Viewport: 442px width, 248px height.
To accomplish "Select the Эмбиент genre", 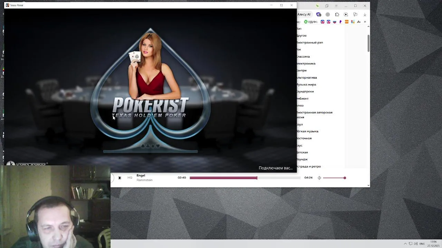I will pos(303,99).
